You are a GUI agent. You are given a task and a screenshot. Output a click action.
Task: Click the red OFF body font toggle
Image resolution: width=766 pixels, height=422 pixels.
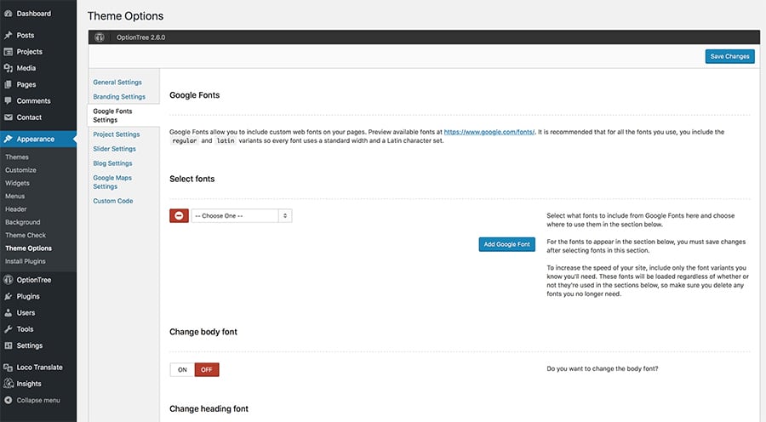tap(207, 370)
